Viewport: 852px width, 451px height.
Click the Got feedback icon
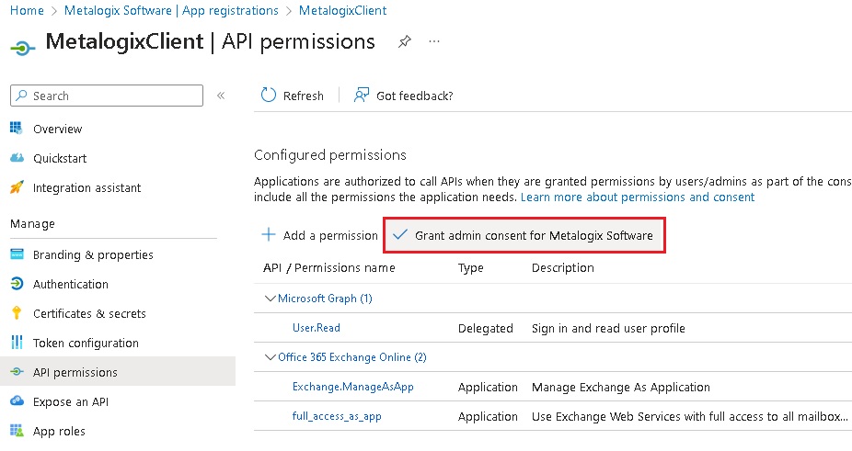(x=362, y=96)
